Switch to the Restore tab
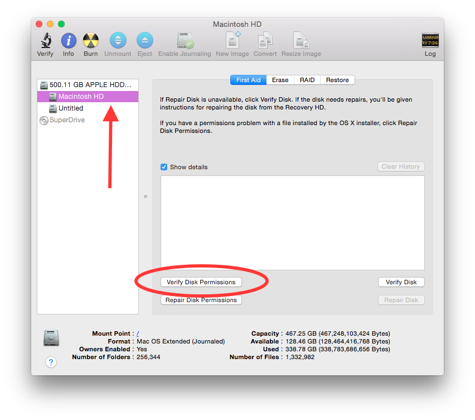Viewport: 475px width, 420px height. 337,80
